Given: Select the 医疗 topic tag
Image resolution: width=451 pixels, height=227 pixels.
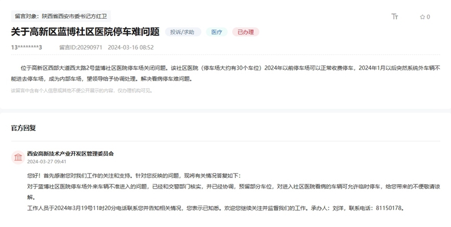Looking at the screenshot, I should 216,32.
